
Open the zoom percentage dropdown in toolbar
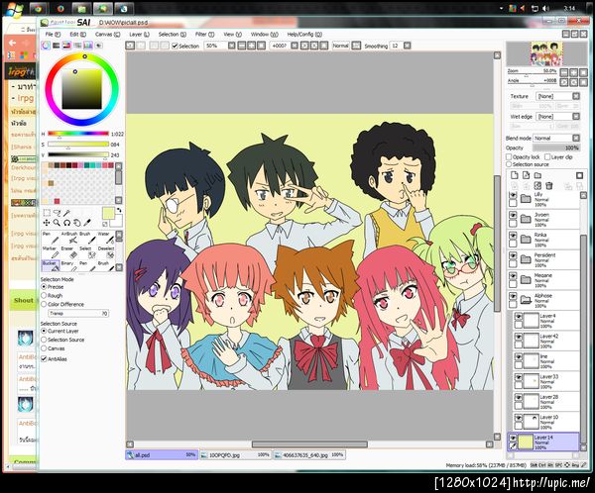pos(231,46)
